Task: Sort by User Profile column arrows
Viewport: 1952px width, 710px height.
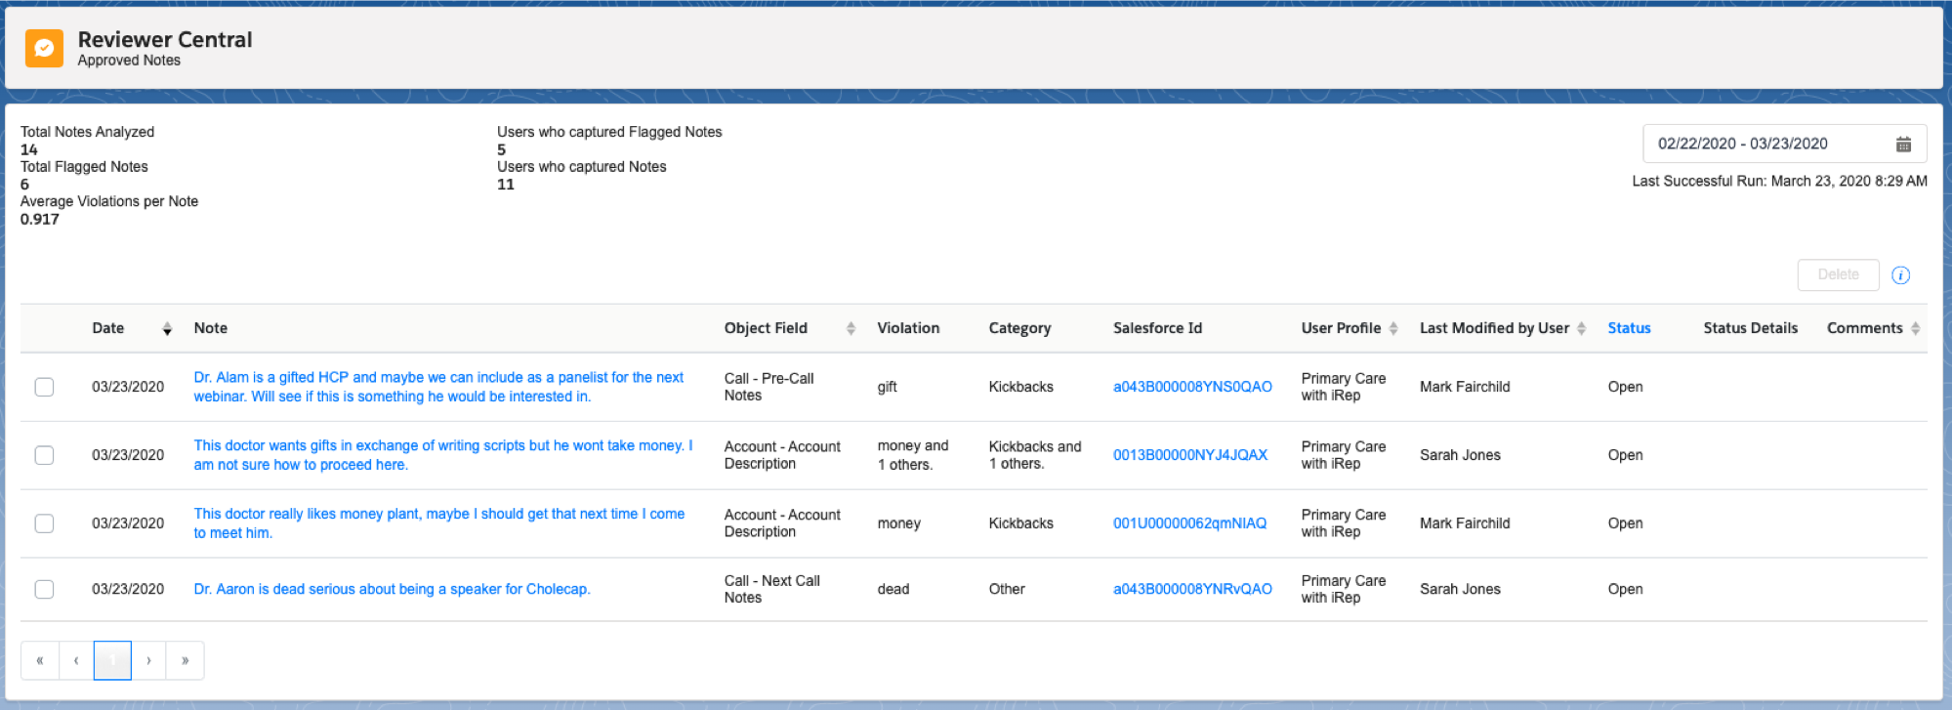Action: click(x=1392, y=329)
